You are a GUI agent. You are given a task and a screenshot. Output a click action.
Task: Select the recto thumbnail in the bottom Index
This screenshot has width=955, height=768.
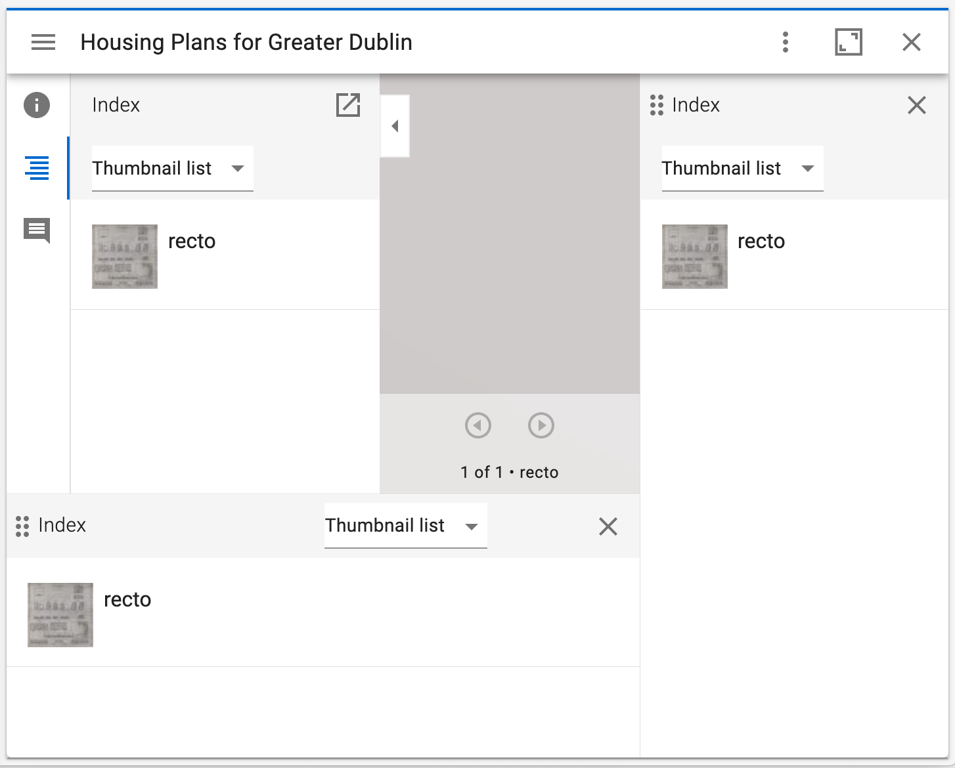[x=60, y=614]
